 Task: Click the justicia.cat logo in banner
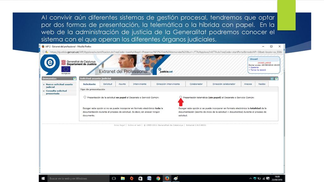click(x=165, y=70)
